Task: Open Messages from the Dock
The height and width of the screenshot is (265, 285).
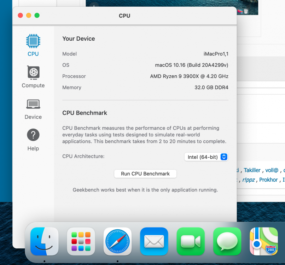Action: coord(227,241)
